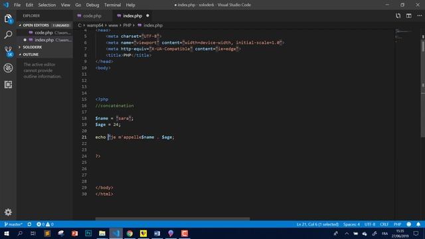
Task: Open the Extensions view in activity bar
Action: tap(8, 84)
